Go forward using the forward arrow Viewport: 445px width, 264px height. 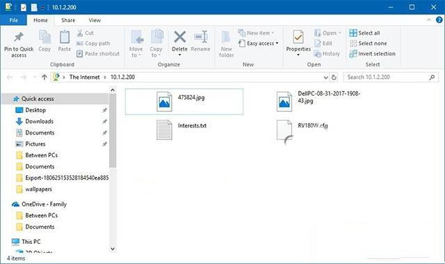tap(23, 77)
